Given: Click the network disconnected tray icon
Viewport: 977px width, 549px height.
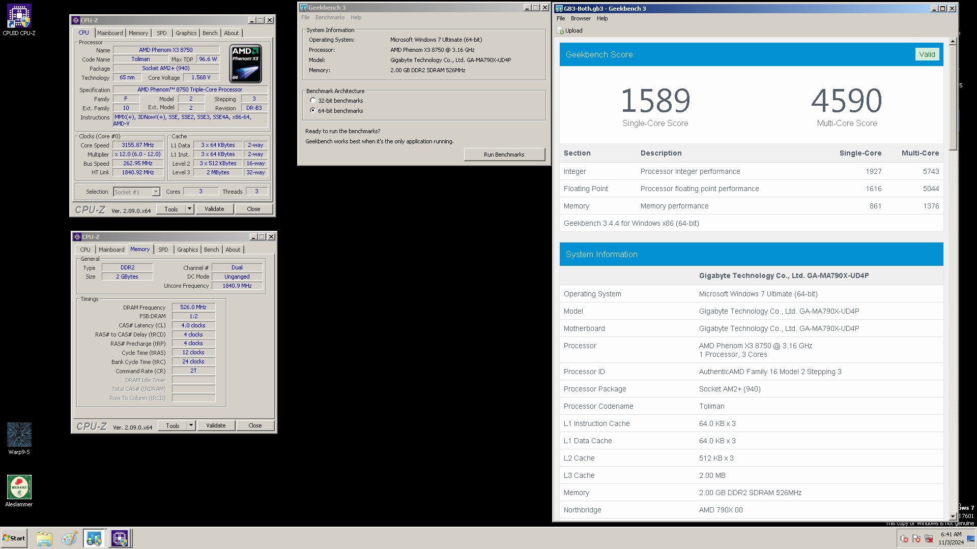Looking at the screenshot, I should pos(929,538).
